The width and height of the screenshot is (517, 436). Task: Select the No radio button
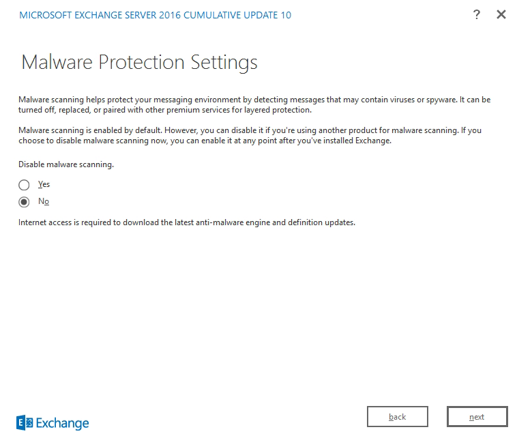pyautogui.click(x=24, y=202)
